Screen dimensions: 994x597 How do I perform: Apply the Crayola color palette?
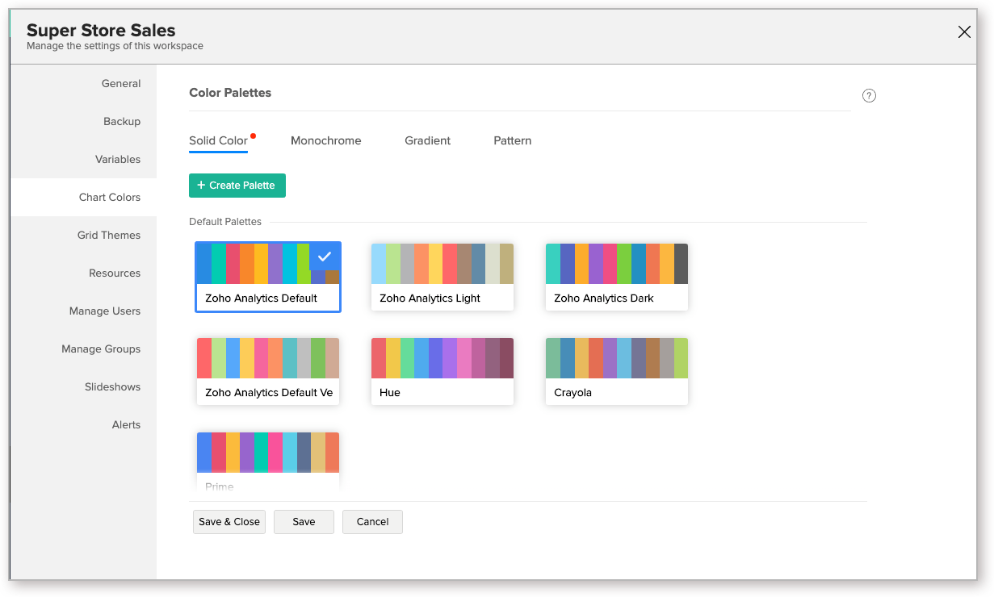click(x=616, y=371)
